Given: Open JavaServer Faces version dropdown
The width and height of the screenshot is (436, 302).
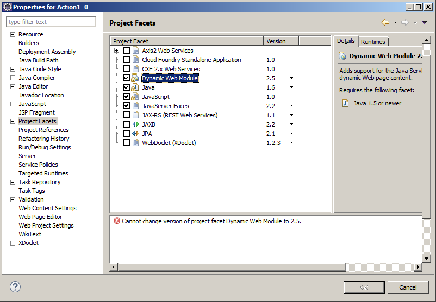Looking at the screenshot, I should 291,105.
